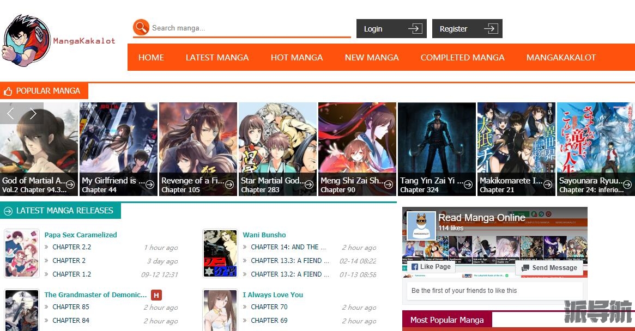The height and width of the screenshot is (331, 635).
Task: Click the arrow icon beside Latest Manga Releases
Action: coord(8,211)
